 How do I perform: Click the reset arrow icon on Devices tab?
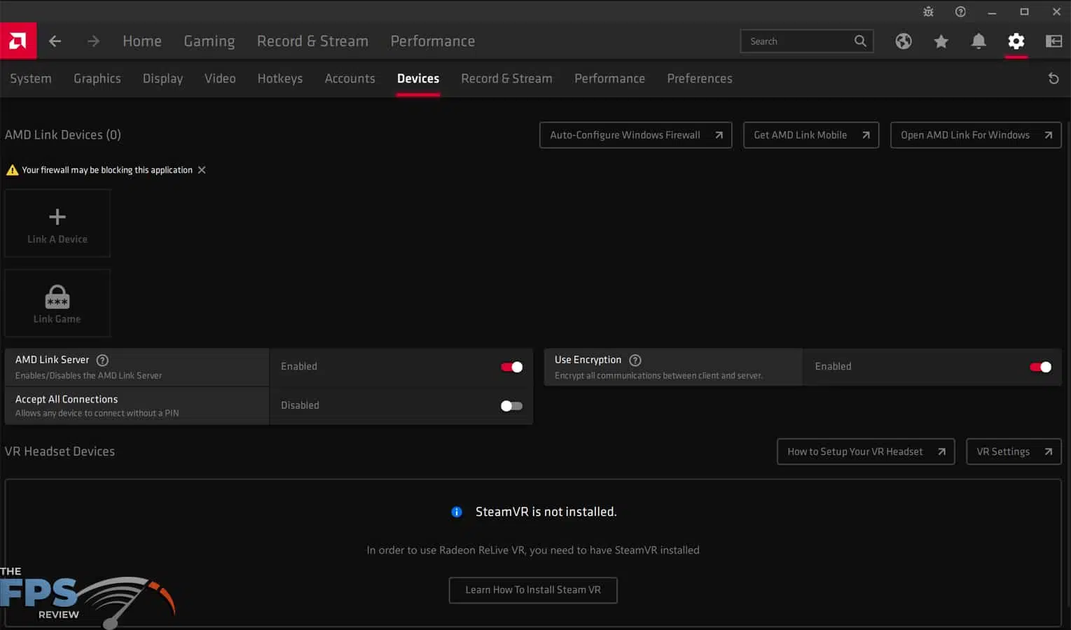pyautogui.click(x=1053, y=78)
